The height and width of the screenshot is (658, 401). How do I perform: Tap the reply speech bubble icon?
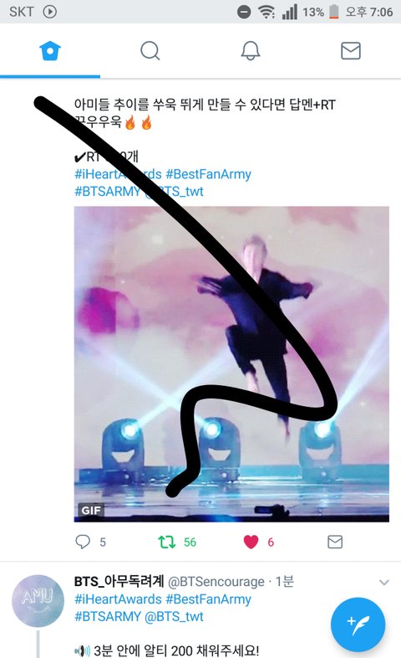click(83, 542)
